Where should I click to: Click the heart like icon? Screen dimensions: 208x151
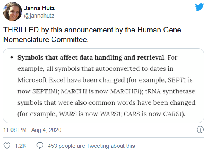7,146
